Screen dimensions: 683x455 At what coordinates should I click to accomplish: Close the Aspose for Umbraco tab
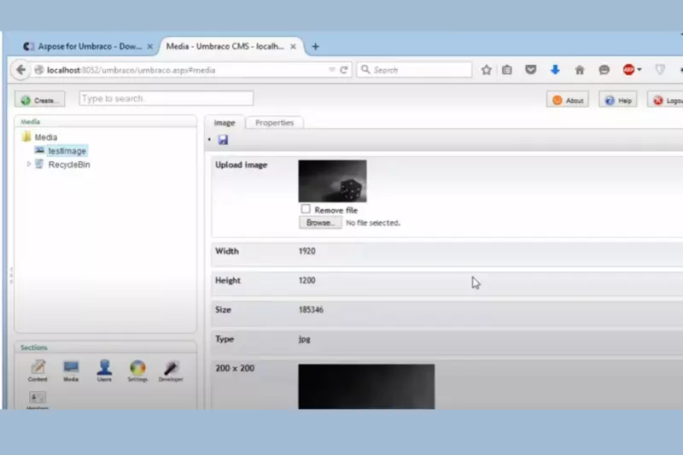click(x=150, y=46)
